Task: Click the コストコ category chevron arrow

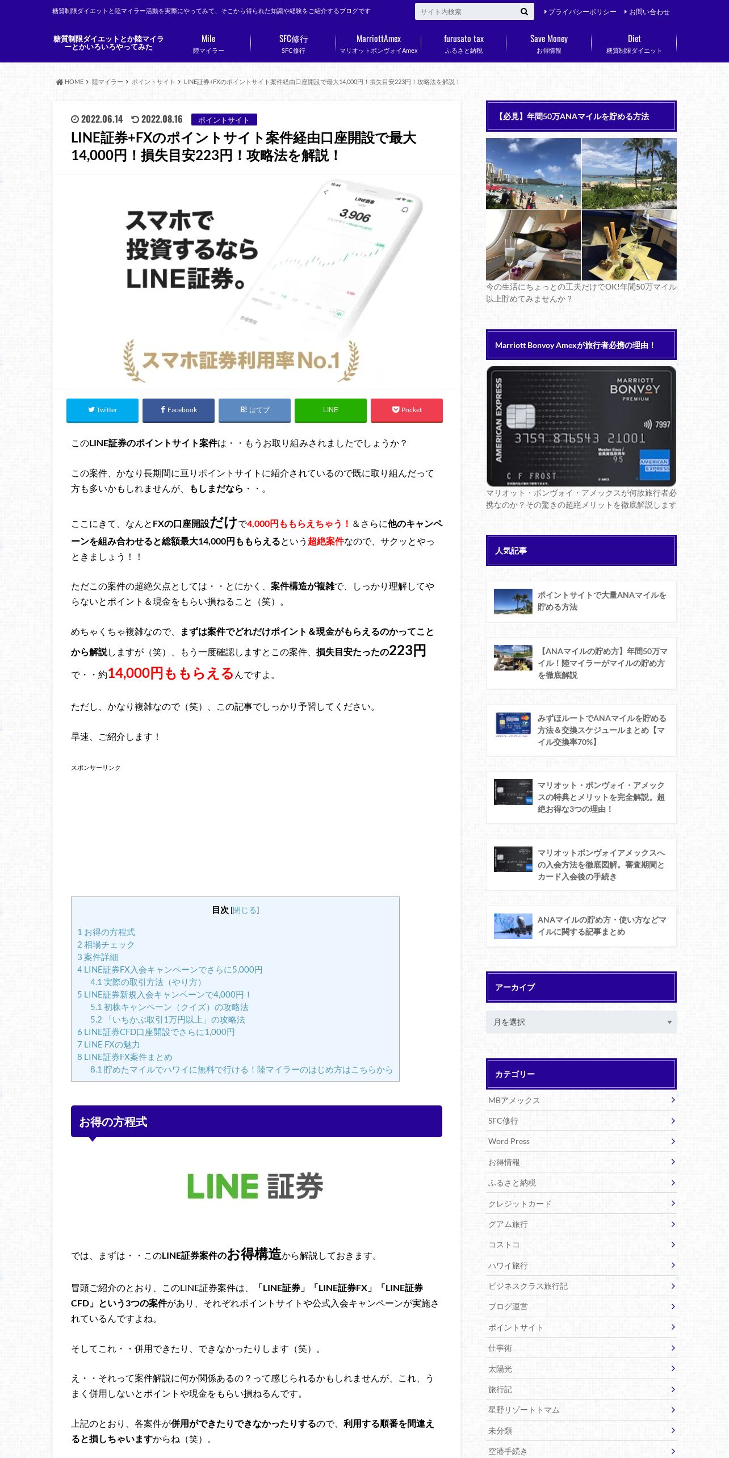Action: (x=673, y=1245)
